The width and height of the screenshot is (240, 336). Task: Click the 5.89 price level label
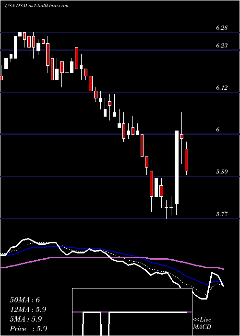[222, 172]
